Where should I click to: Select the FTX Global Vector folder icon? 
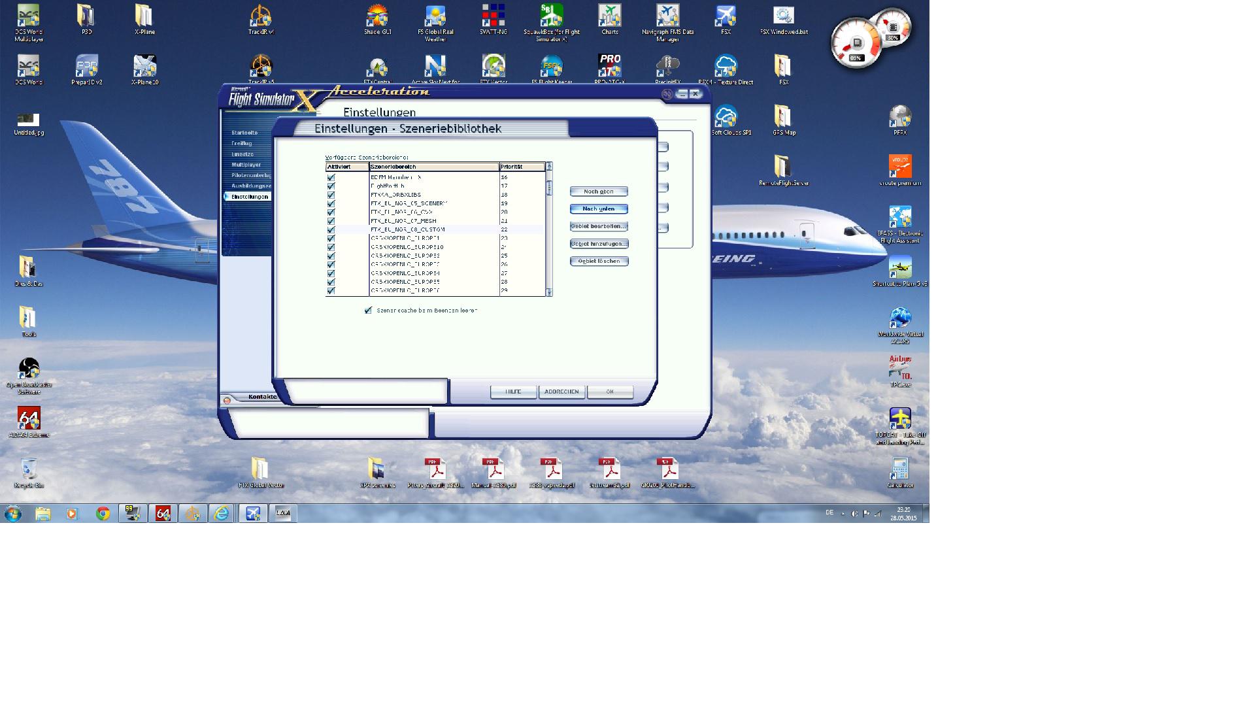pyautogui.click(x=261, y=472)
